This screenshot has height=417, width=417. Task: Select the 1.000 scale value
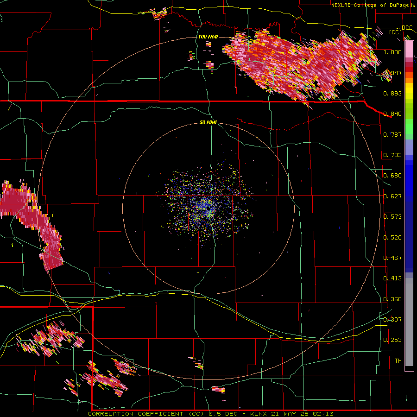click(392, 52)
